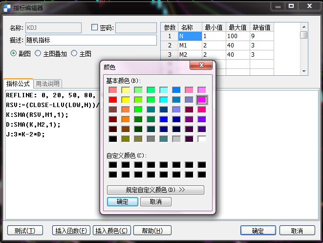This screenshot has height=243, width=323.
Task: Confirm the color with the dialog's 确定 button
Action: coord(122,201)
